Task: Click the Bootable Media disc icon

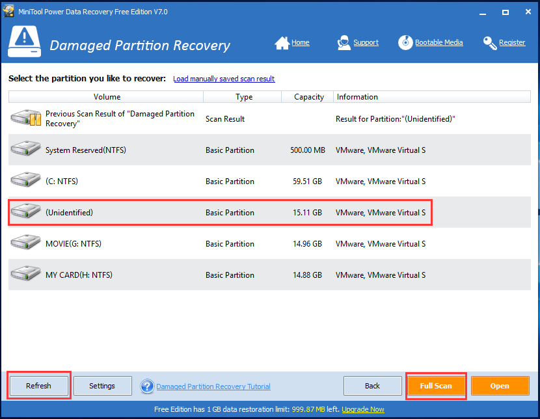Action: pyautogui.click(x=405, y=43)
